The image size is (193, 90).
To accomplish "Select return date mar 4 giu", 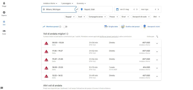I will (x=145, y=9).
